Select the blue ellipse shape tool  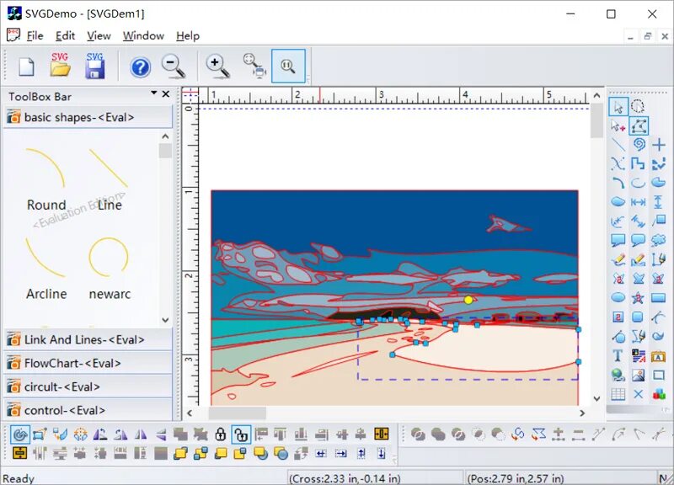pyautogui.click(x=618, y=297)
